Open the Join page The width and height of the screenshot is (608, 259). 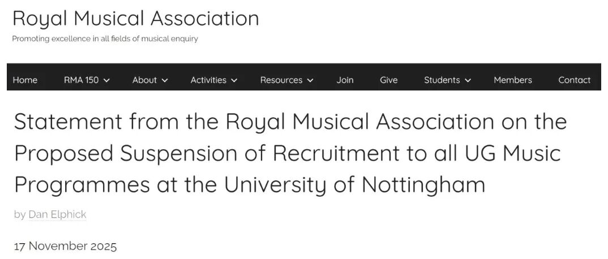(345, 80)
